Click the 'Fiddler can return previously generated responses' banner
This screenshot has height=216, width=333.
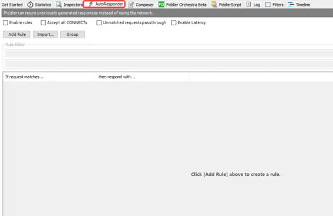click(167, 13)
